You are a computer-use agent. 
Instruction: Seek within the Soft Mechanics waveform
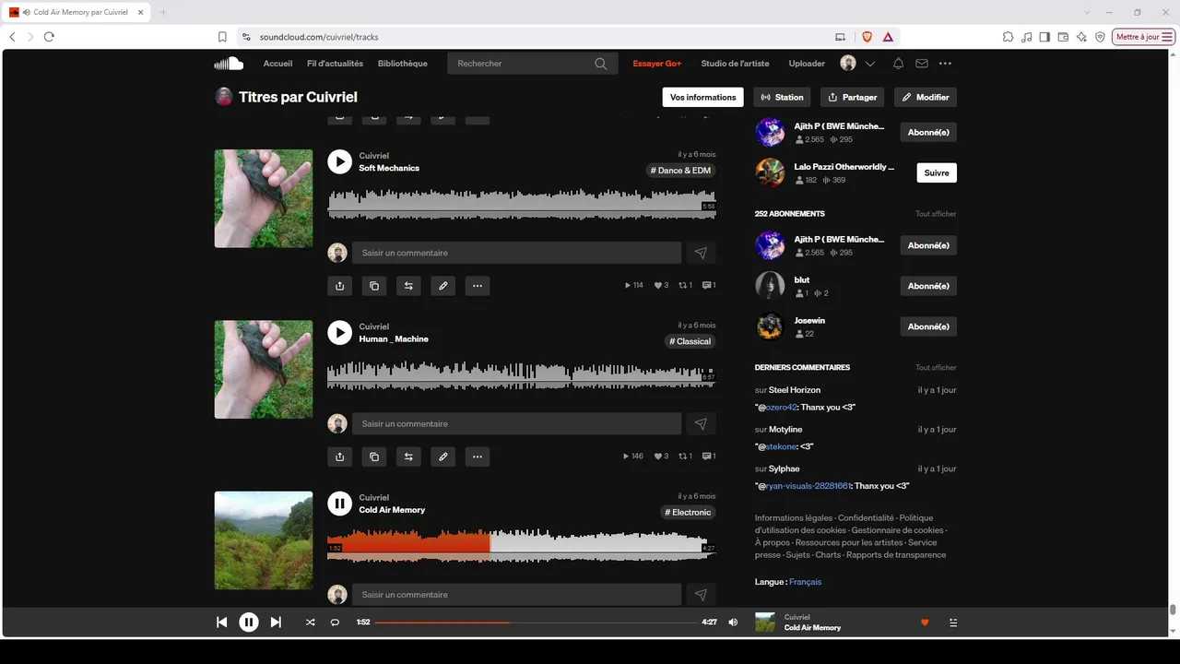coord(522,204)
